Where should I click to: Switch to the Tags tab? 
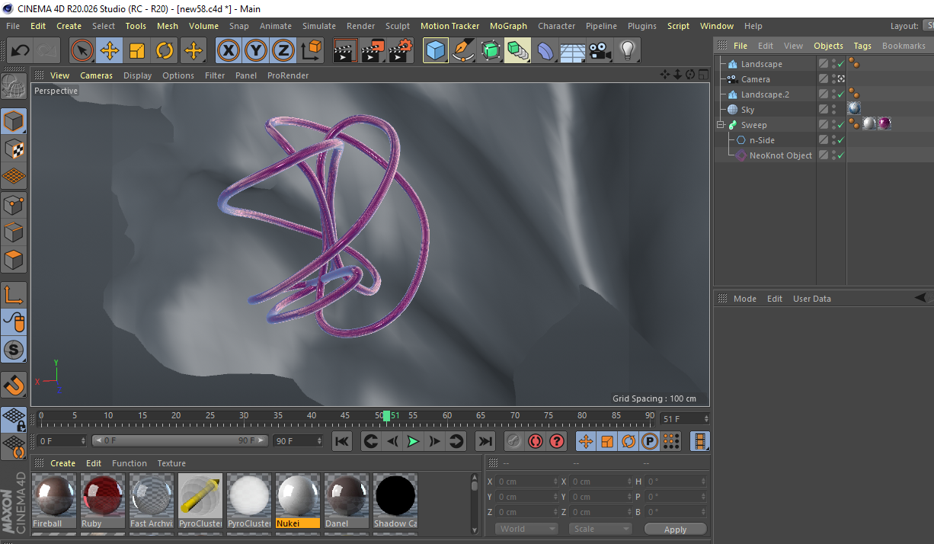862,46
